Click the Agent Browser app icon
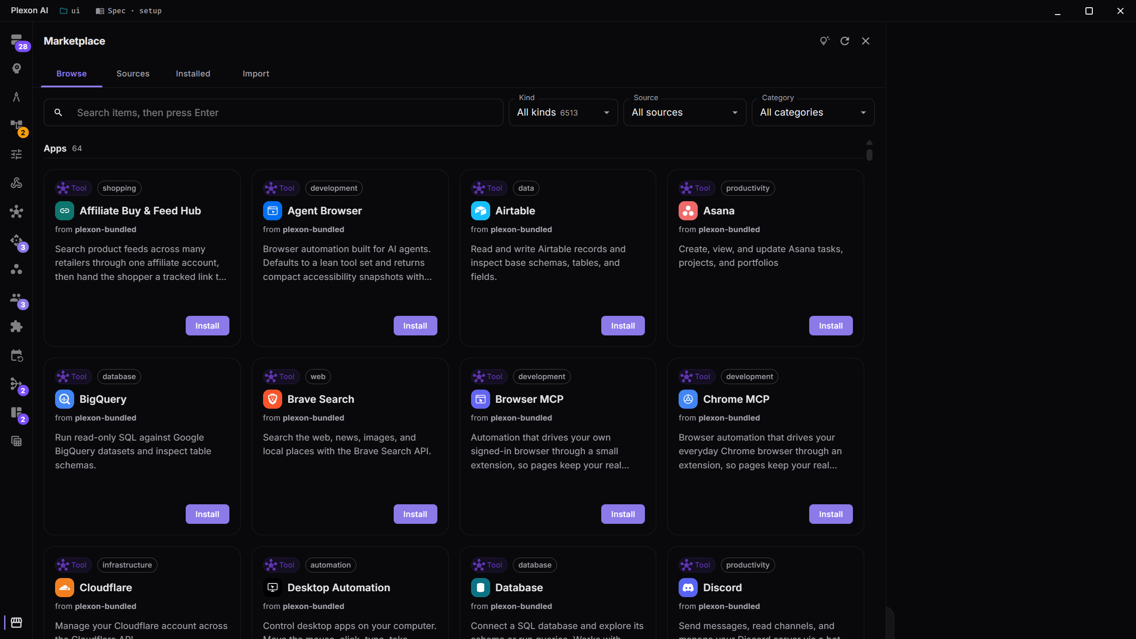The image size is (1136, 639). point(272,211)
